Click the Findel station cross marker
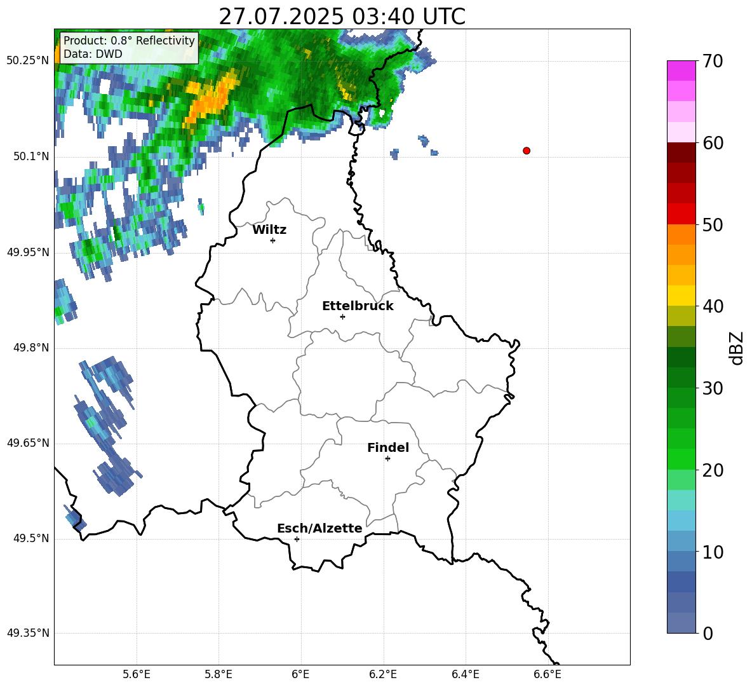 pyautogui.click(x=387, y=459)
